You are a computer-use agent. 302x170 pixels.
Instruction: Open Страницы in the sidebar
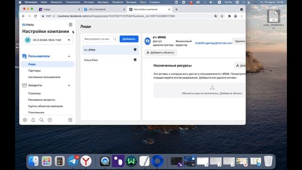click(x=34, y=93)
